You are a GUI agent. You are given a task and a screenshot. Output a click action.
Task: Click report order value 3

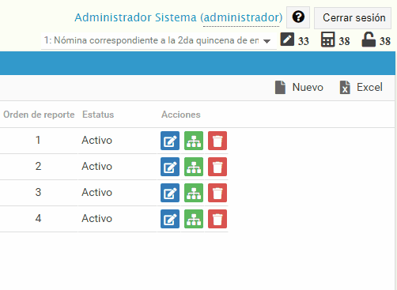38,192
